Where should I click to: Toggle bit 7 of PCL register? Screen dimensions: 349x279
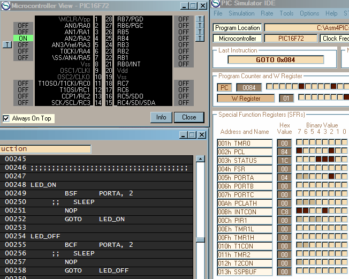click(299, 150)
